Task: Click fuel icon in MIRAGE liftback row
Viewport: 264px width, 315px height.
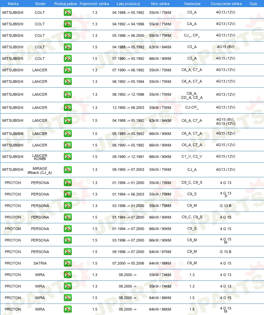Action: coord(68,170)
